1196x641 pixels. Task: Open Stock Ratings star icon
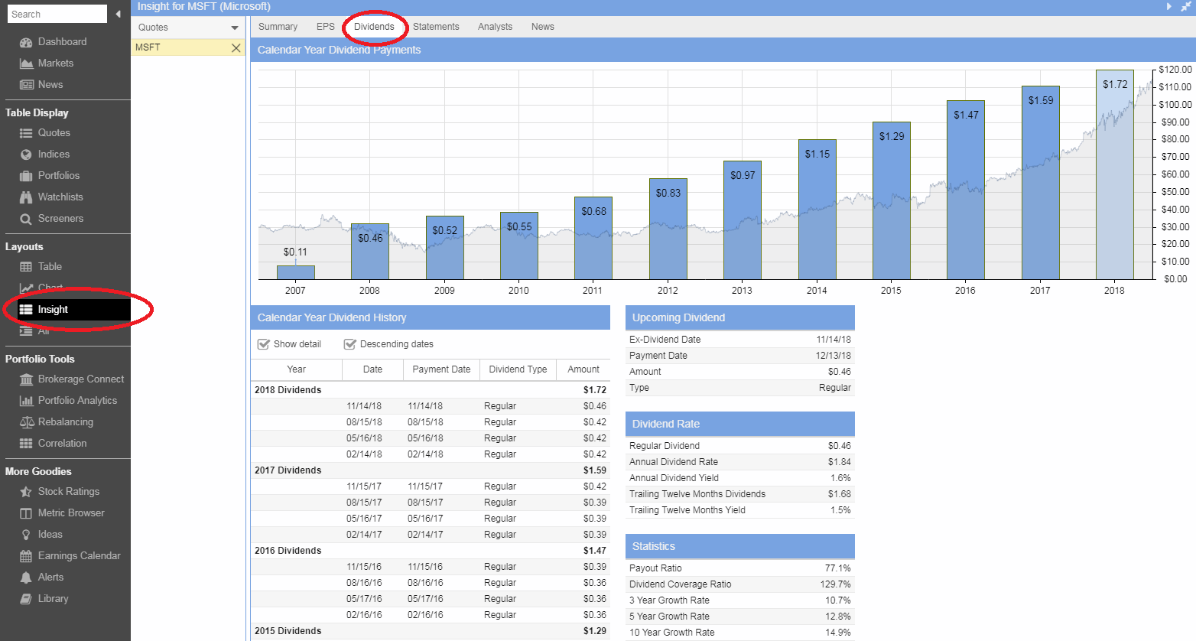pyautogui.click(x=26, y=492)
